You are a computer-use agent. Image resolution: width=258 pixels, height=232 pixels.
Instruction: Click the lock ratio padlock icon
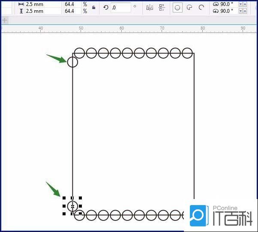click(93, 7)
